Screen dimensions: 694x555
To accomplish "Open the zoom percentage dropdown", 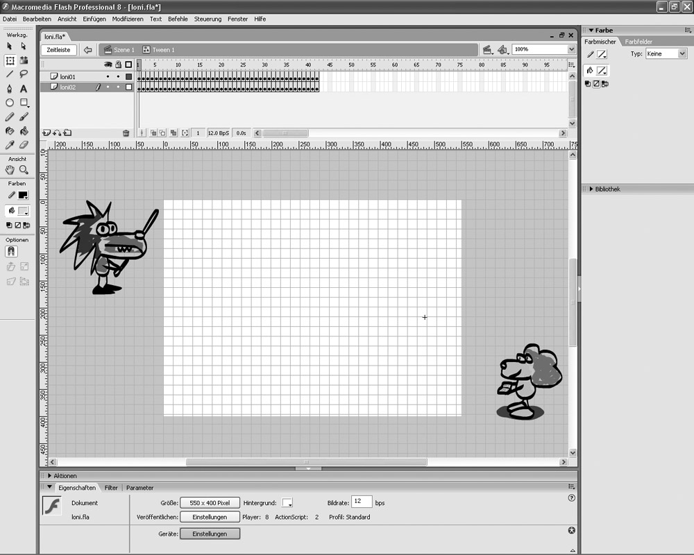I will pyautogui.click(x=571, y=50).
